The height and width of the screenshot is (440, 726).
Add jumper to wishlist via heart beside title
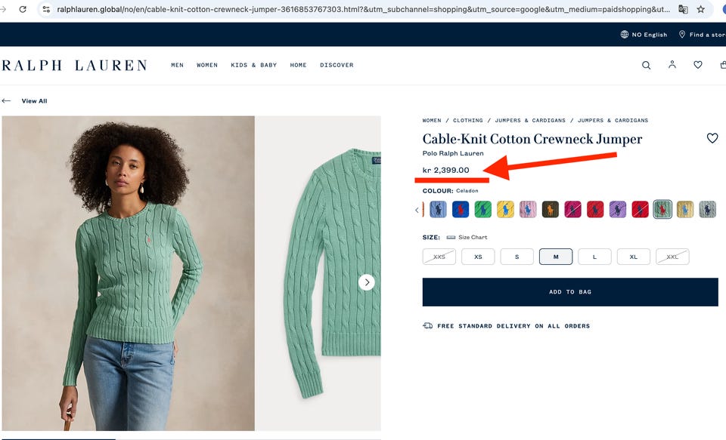point(712,138)
